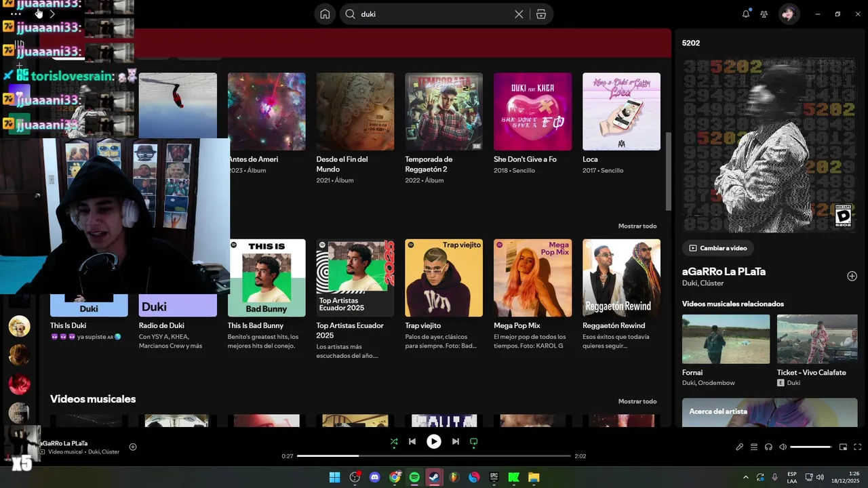Add current song to library in player bar

pyautogui.click(x=133, y=447)
